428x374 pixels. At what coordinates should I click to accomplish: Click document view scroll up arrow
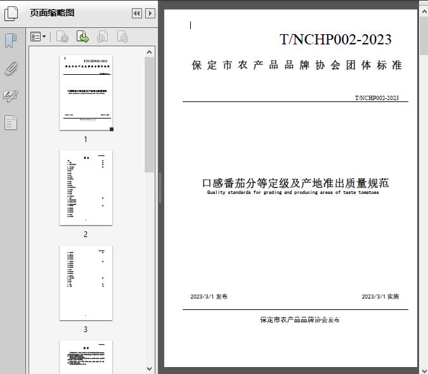tap(424, 12)
